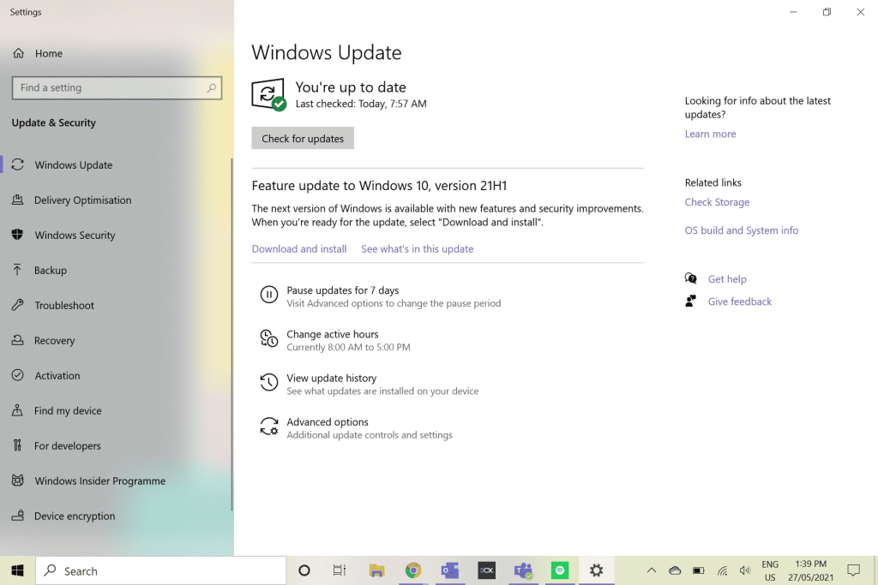878x585 pixels.
Task: Click ENG US language indicator
Action: [770, 570]
